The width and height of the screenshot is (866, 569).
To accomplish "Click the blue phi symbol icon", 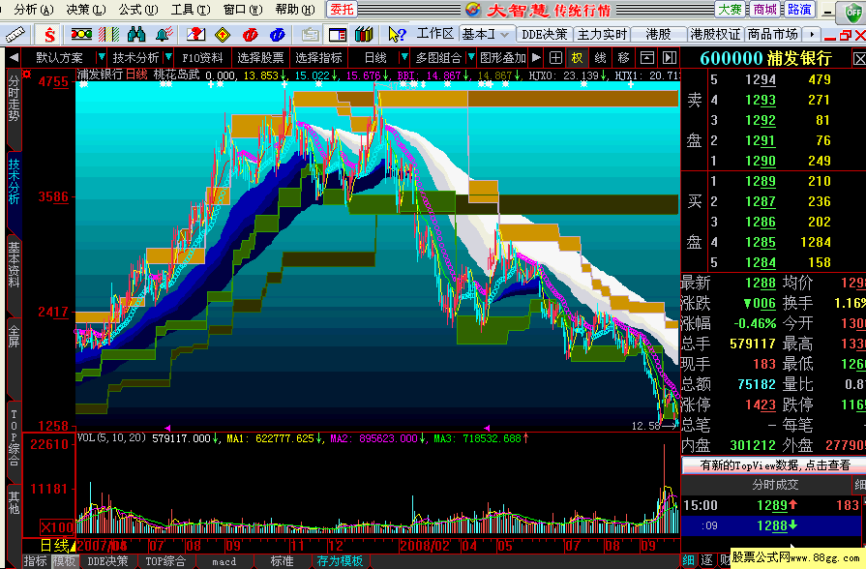I will point(278,34).
